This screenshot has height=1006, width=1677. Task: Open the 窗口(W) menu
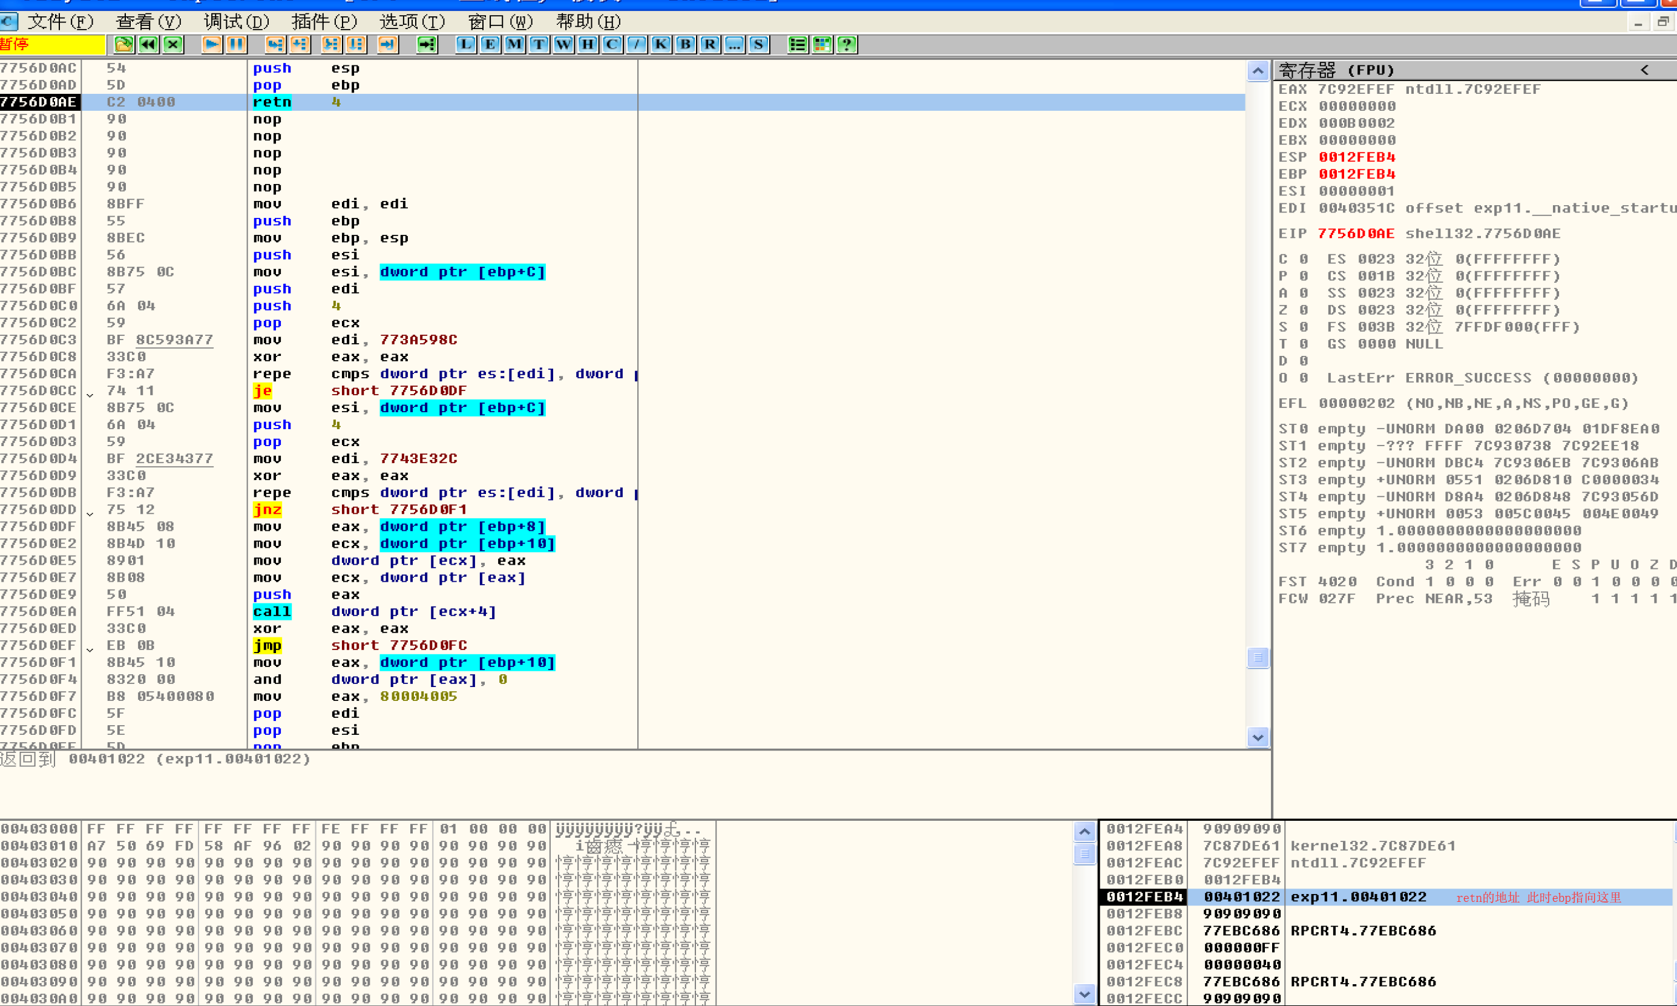(x=500, y=22)
